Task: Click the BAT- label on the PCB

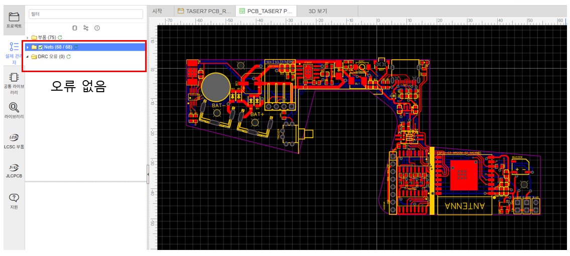Action: coord(219,106)
